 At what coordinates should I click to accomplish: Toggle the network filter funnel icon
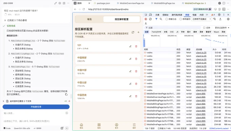point(156,19)
